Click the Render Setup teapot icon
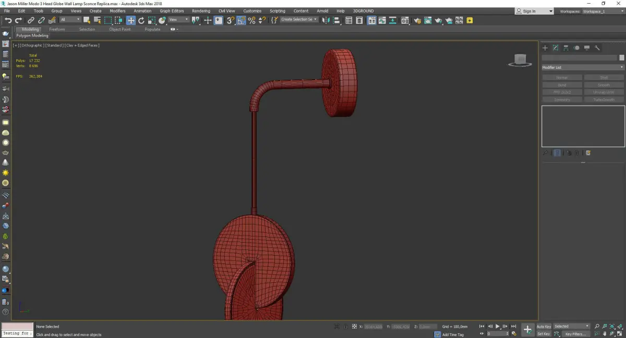The image size is (626, 338). (x=417, y=20)
